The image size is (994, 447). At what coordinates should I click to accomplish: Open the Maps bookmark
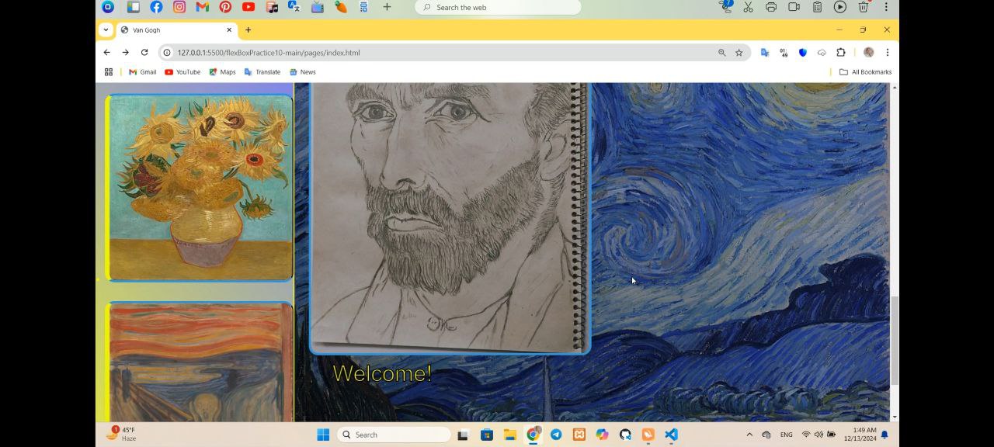222,72
